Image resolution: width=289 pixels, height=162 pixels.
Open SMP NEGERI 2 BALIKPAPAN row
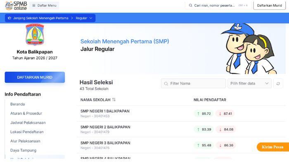pyautogui.click(x=181, y=129)
